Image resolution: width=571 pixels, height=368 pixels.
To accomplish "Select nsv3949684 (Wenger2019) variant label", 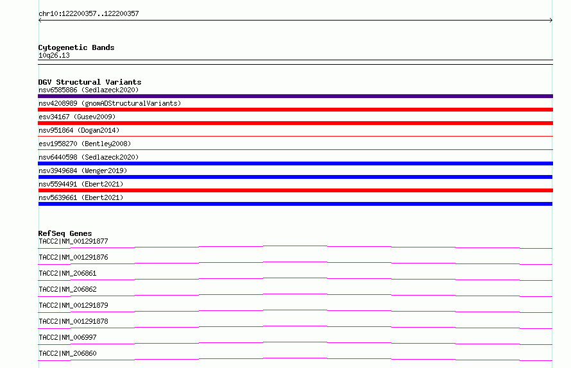I will coord(83,171).
